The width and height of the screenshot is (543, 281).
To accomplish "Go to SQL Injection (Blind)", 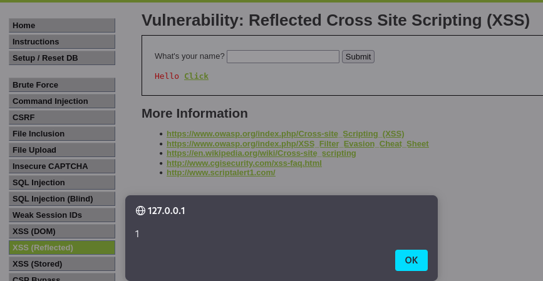I will [x=61, y=198].
